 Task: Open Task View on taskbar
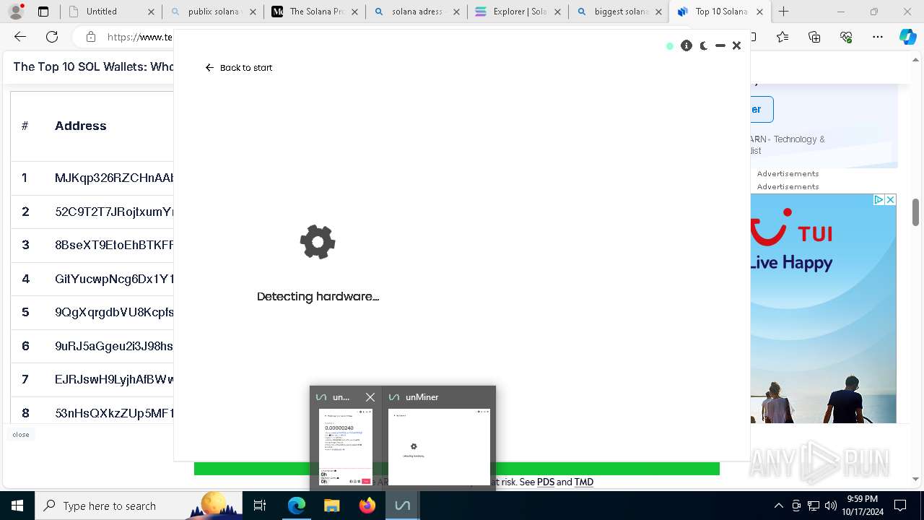[260, 506]
